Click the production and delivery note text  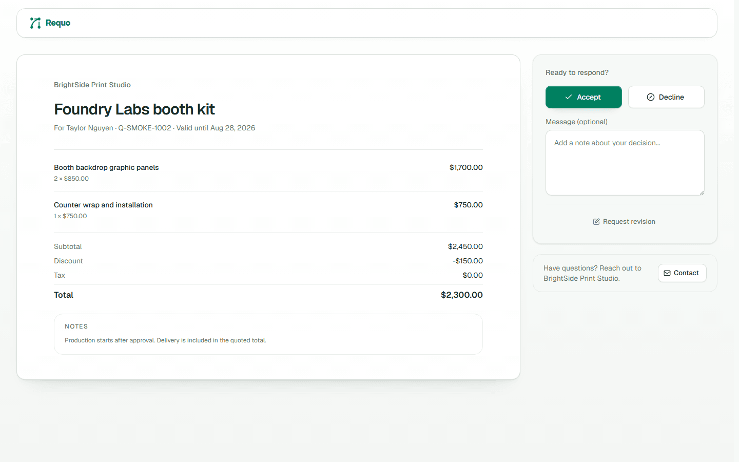tap(165, 340)
